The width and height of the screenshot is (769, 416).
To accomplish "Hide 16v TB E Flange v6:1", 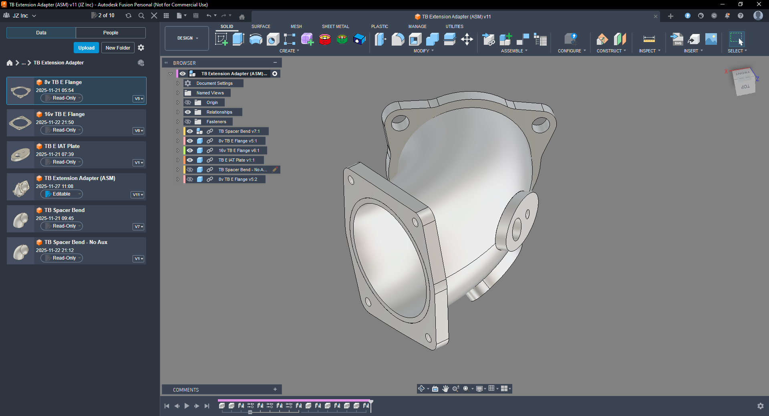I will [x=190, y=150].
